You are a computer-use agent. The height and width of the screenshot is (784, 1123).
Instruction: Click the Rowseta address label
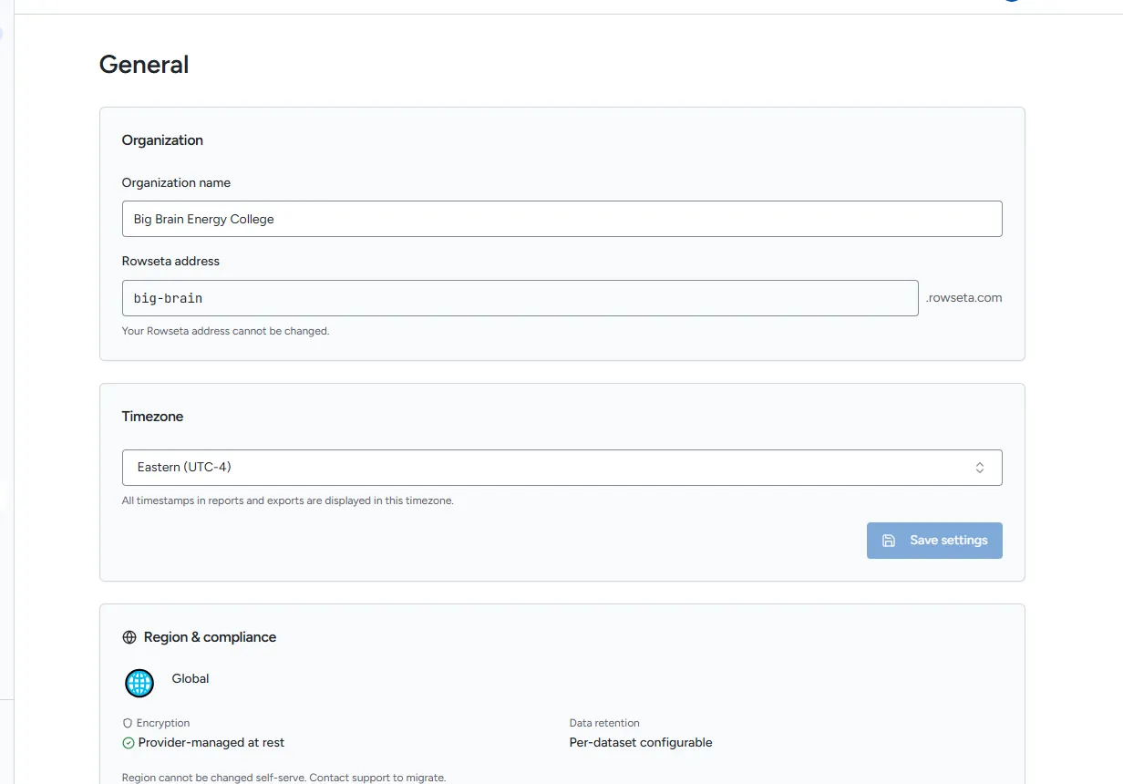[x=170, y=261]
